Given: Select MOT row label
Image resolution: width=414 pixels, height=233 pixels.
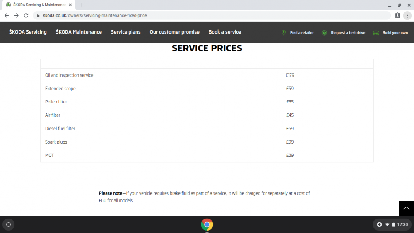Looking at the screenshot, I should coord(49,156).
